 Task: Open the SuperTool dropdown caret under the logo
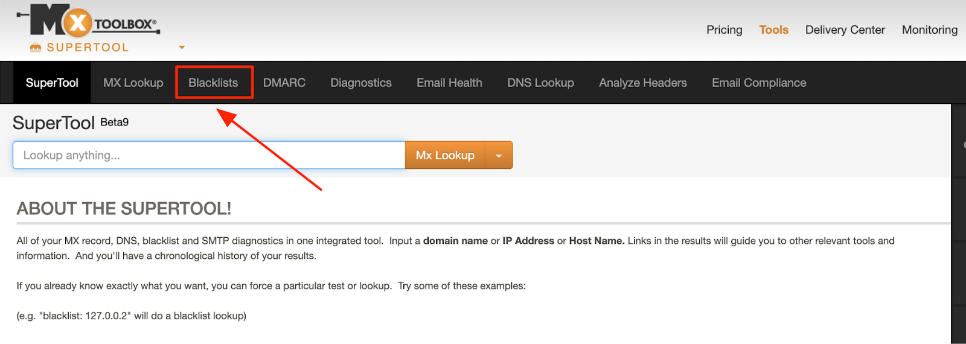[182, 47]
